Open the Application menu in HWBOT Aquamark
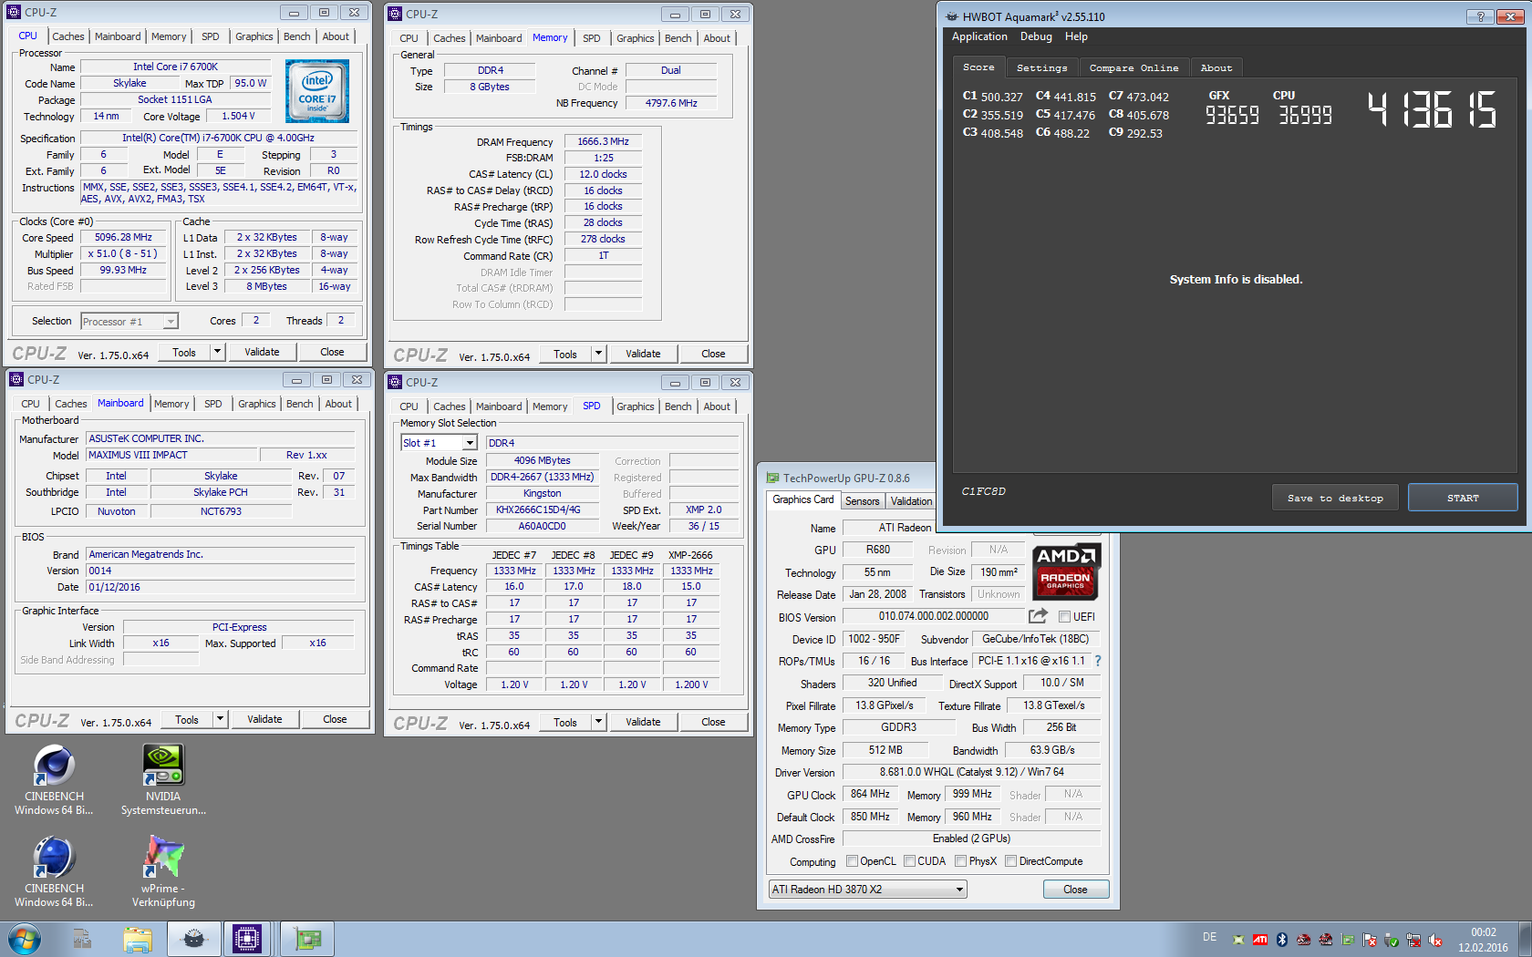1532x957 pixels. (x=979, y=36)
